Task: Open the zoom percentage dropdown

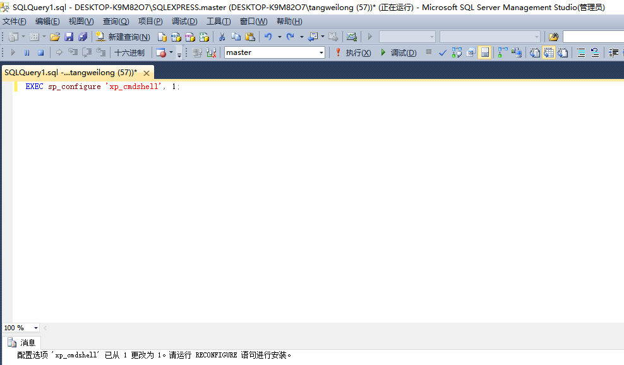Action: tap(35, 327)
